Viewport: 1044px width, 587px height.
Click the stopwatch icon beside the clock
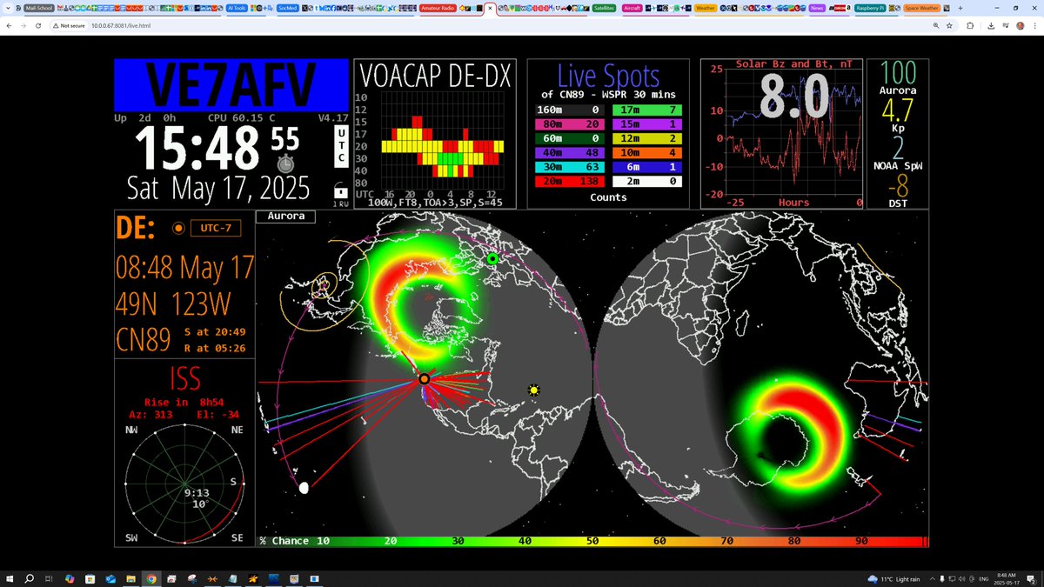[285, 163]
